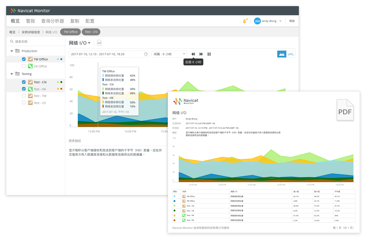
Task: Click the yellow dot beside Test - HK
Action: (58, 89)
